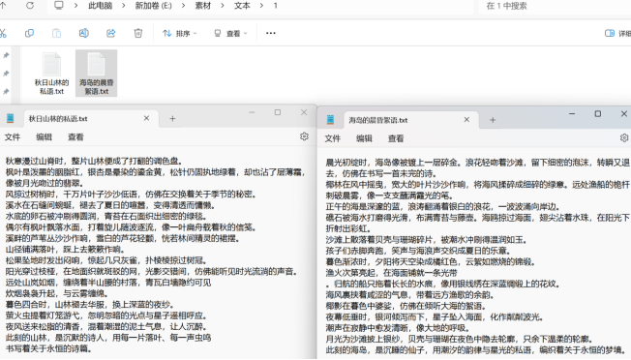Click the middle pin icon in navigation pane
Screen dimensions: 631x360
(6, 74)
